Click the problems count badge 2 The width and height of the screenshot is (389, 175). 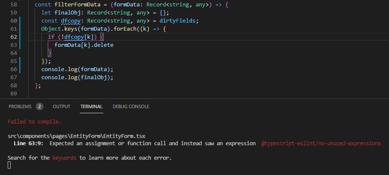pos(39,107)
